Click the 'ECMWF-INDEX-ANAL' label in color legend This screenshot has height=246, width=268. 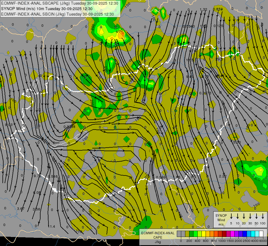click(158, 233)
